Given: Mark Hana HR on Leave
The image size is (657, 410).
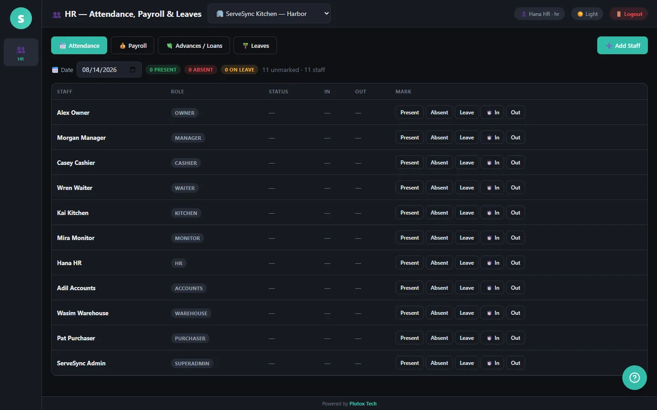Looking at the screenshot, I should click(467, 263).
